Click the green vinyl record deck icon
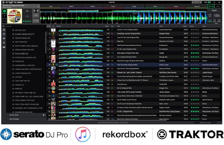 point(4,11)
